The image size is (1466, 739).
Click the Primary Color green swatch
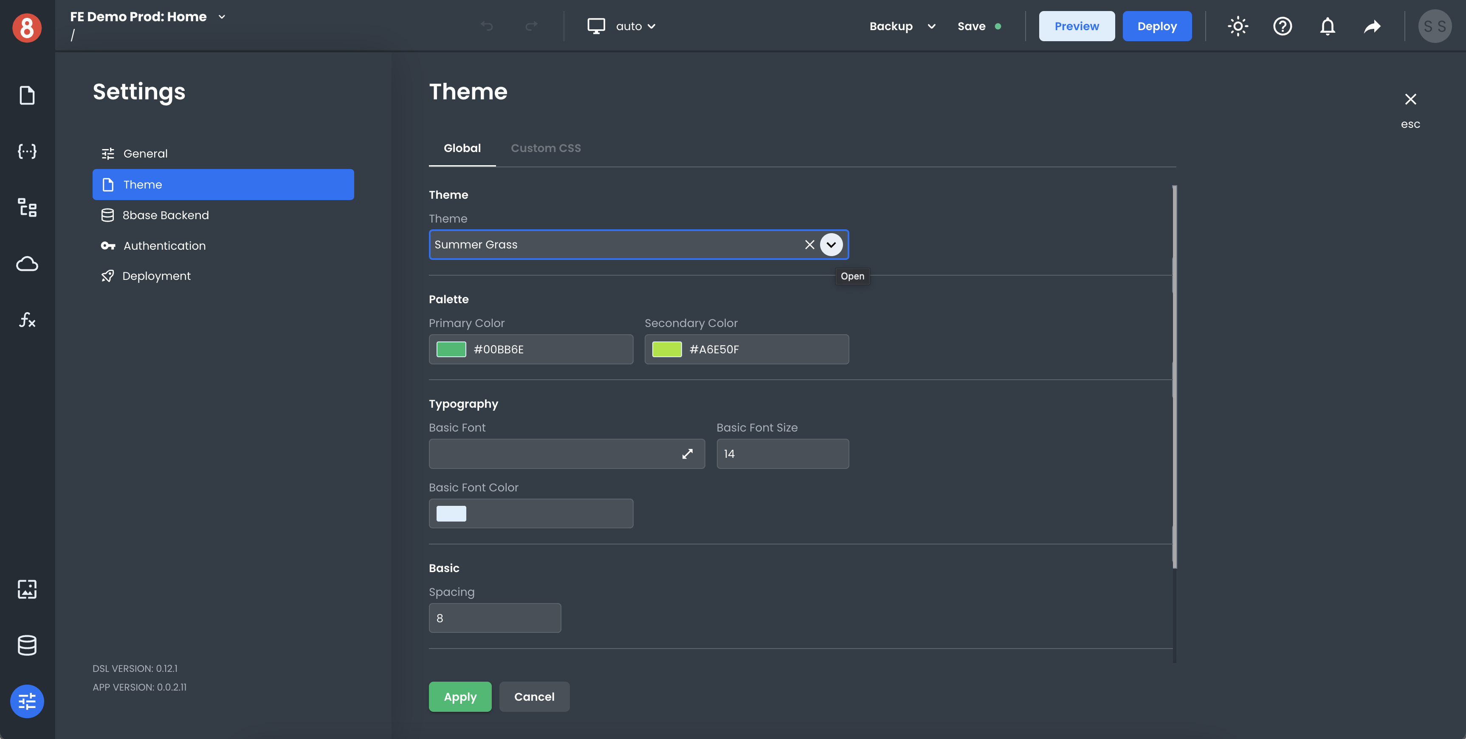pyautogui.click(x=451, y=349)
